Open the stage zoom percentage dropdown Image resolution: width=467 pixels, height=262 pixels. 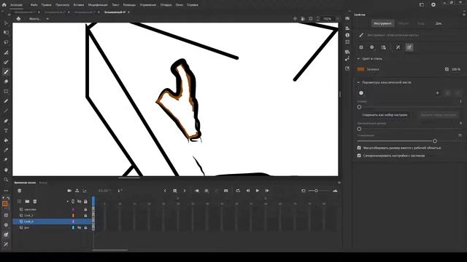337,19
